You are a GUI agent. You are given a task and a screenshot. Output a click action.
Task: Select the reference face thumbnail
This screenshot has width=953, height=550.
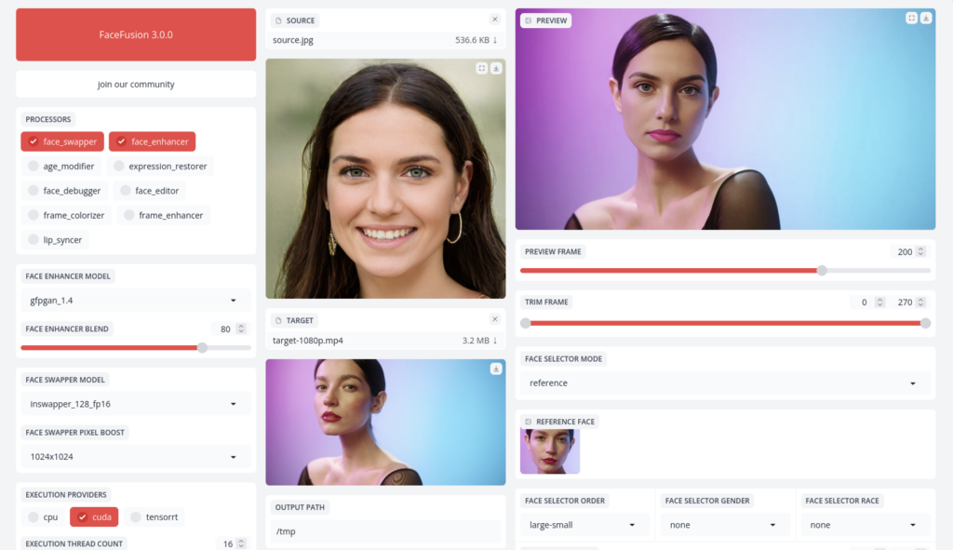click(548, 448)
